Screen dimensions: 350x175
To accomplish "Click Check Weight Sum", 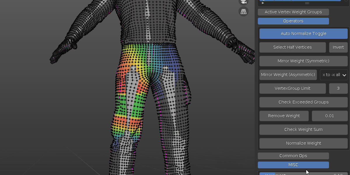I will pos(304,129).
